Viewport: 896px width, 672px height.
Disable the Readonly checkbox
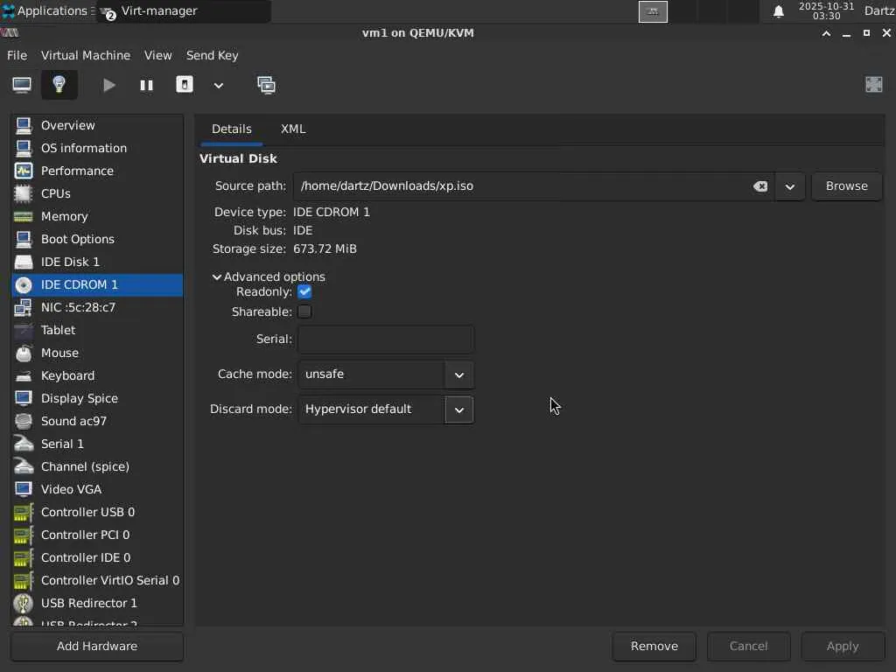tap(304, 292)
